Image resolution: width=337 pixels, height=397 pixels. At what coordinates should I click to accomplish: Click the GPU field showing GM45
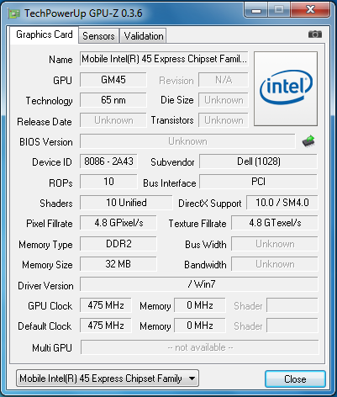(113, 80)
